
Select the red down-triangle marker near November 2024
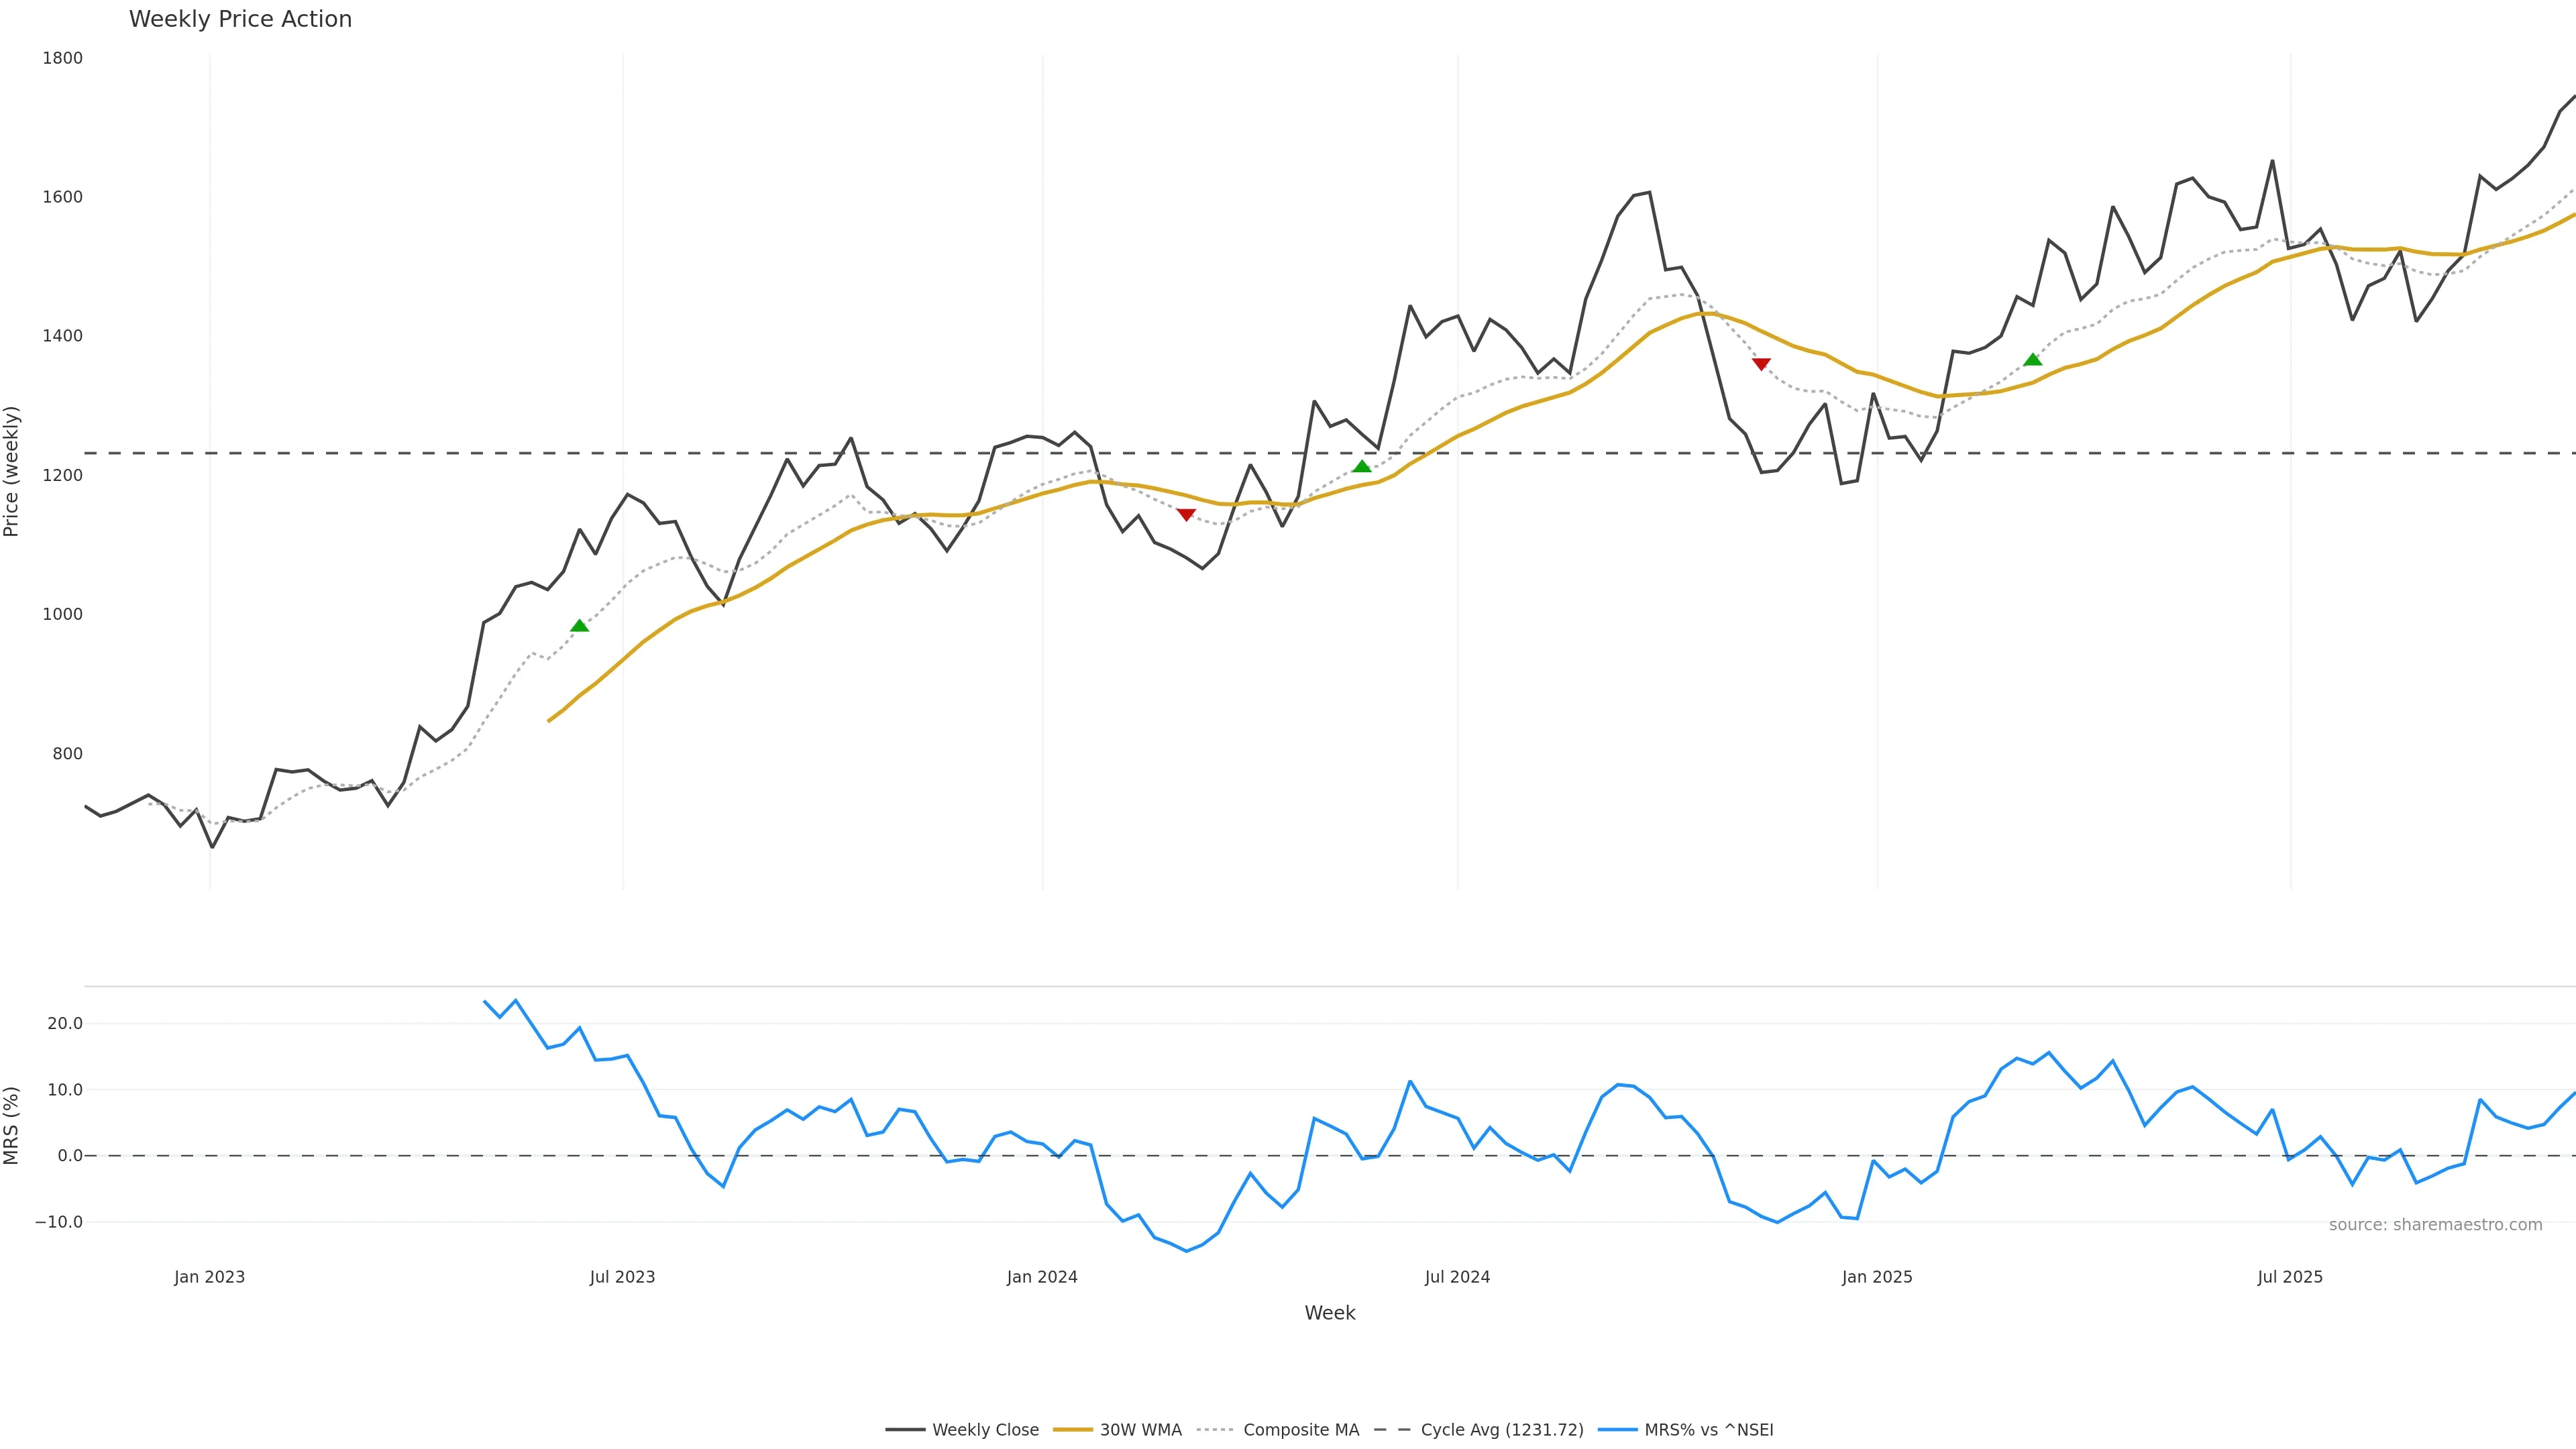pos(1762,364)
